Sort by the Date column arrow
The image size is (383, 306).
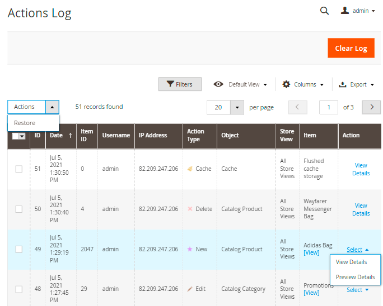[71, 135]
